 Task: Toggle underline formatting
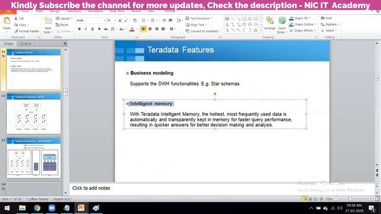(x=92, y=29)
